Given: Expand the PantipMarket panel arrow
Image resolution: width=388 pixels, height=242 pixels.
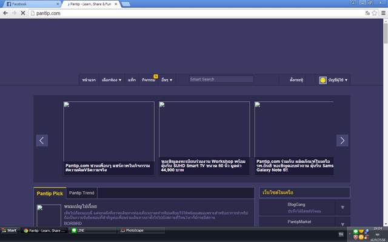Looking at the screenshot, I should tap(343, 223).
